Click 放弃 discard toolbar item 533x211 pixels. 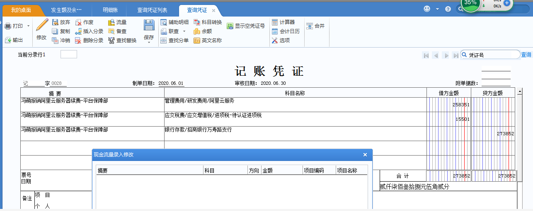point(61,22)
